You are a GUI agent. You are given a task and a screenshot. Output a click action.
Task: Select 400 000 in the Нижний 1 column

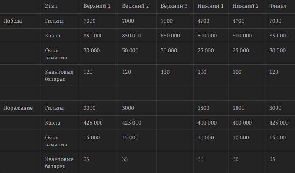207,123
